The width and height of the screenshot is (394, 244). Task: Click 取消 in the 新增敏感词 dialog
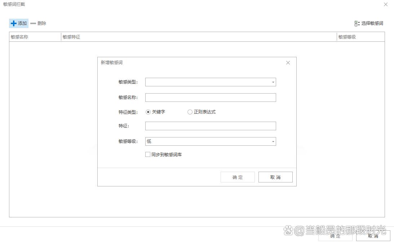click(275, 177)
